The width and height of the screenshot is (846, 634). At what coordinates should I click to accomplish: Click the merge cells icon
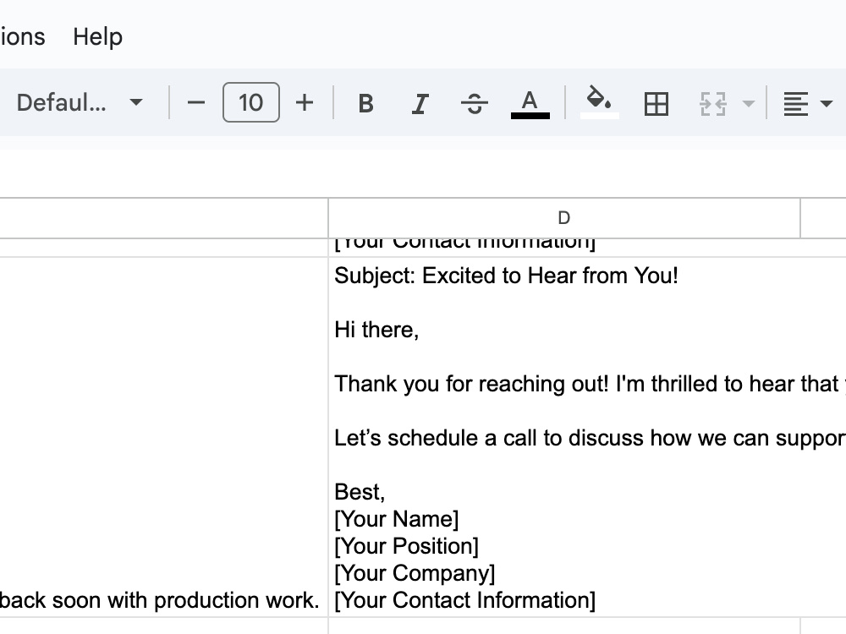[x=712, y=103]
